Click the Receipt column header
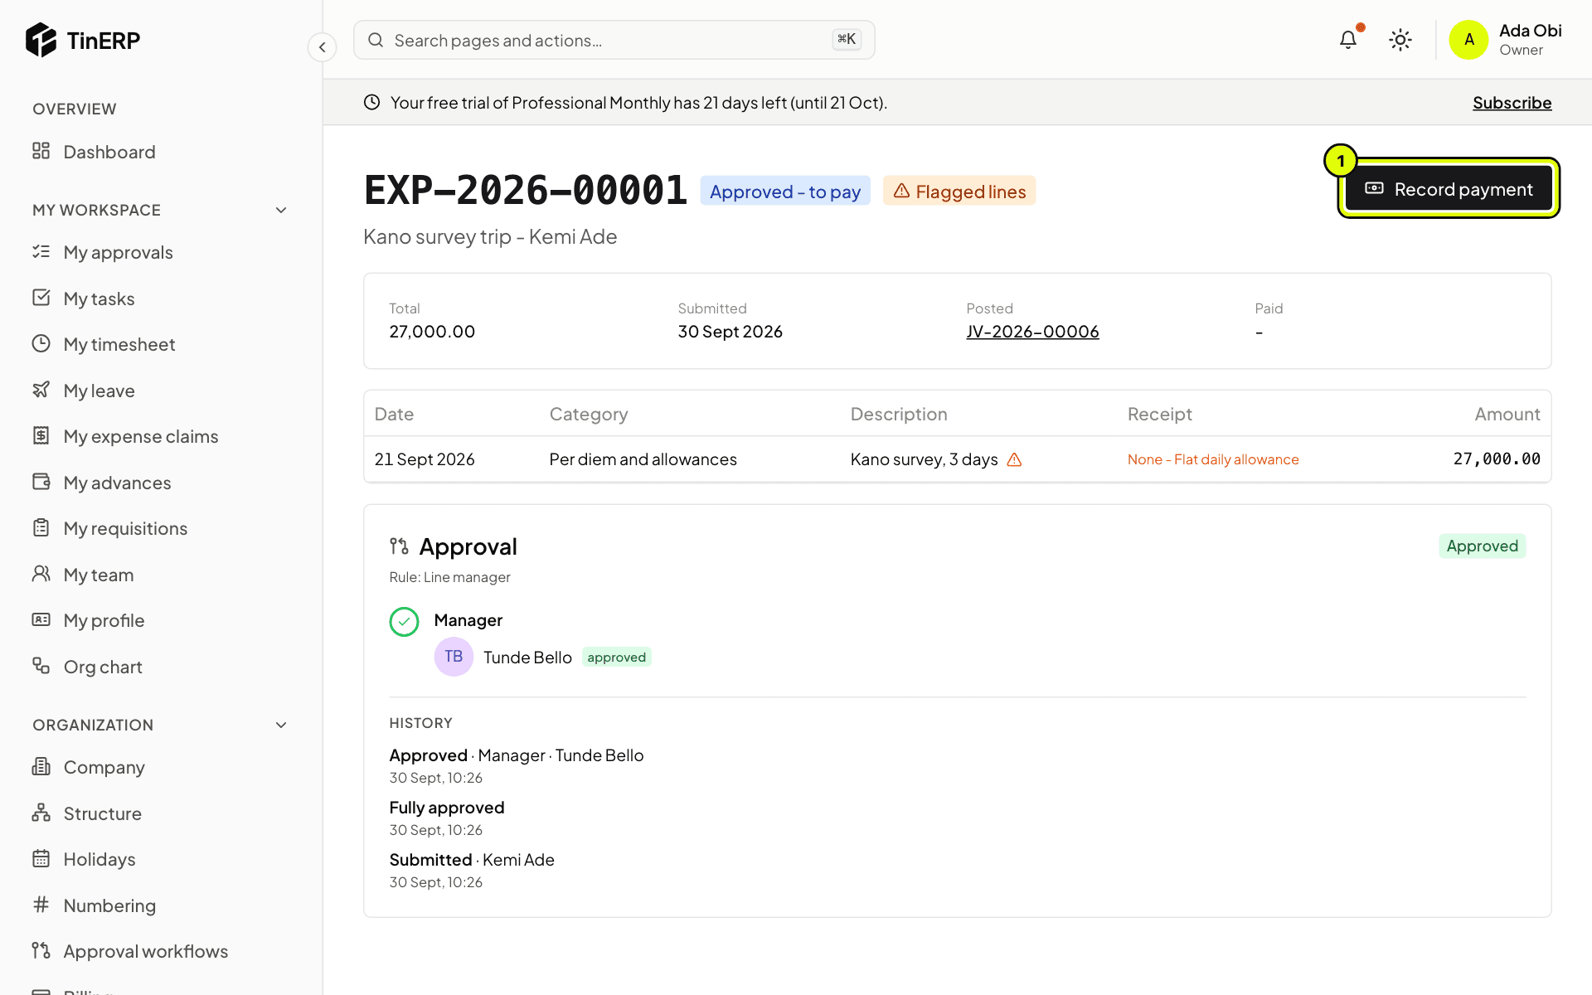Viewport: 1592px width, 995px height. click(x=1159, y=414)
